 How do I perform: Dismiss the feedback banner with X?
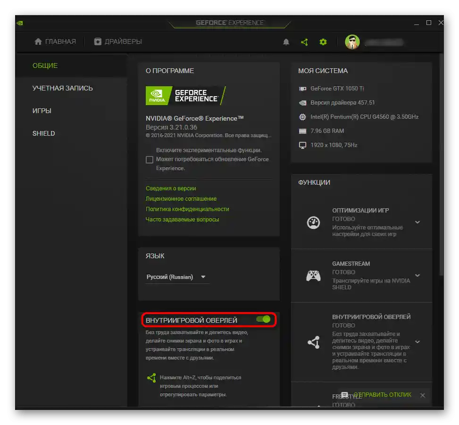point(423,395)
